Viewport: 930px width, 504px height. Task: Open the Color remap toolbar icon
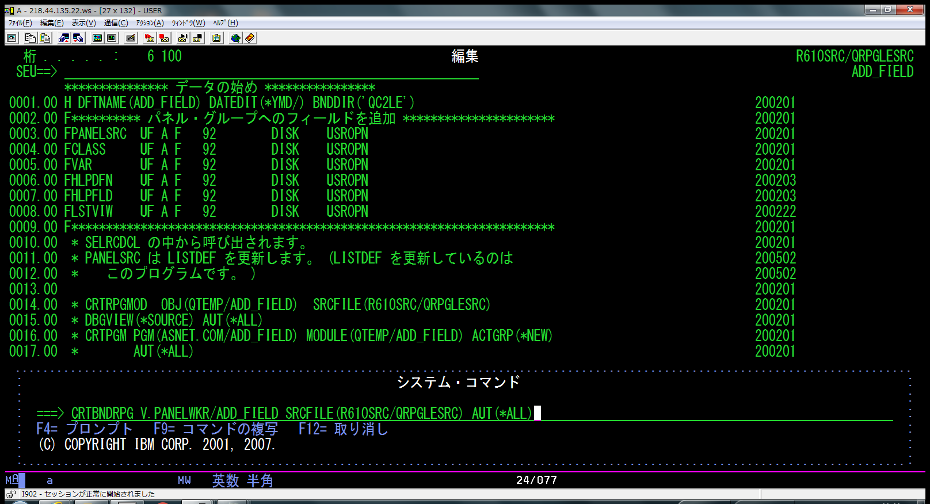112,38
